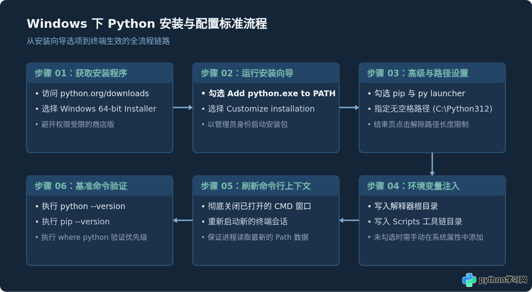This screenshot has height=292, width=532.
Task: Click the header "步骤 05：刷新命令行上下文"
Action: coord(256,186)
